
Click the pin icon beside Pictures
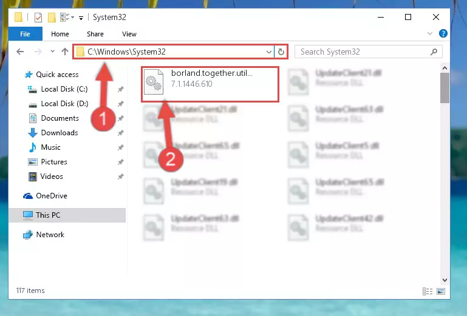tap(121, 162)
